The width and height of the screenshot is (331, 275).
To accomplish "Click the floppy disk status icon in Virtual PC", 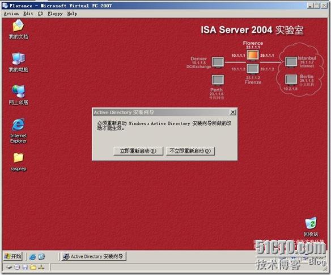I will (x=25, y=268).
